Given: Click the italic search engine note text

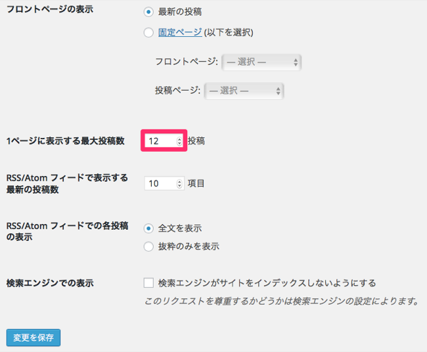Looking at the screenshot, I should click(282, 302).
